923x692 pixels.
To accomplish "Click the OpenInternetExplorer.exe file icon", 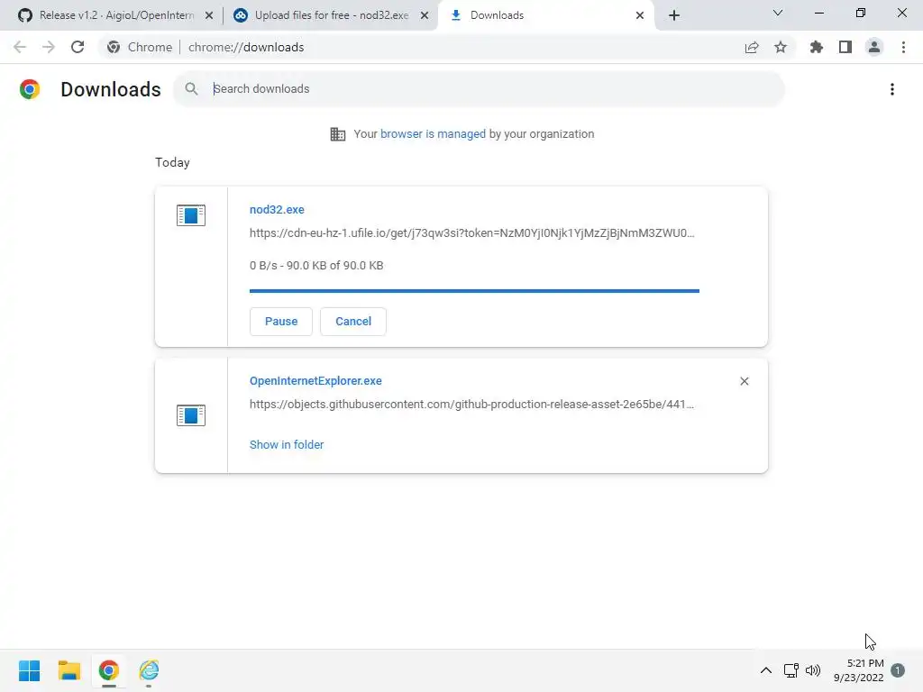I will (191, 415).
